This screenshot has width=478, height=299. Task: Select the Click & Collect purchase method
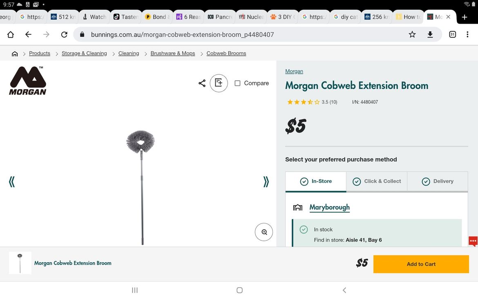coord(376,181)
